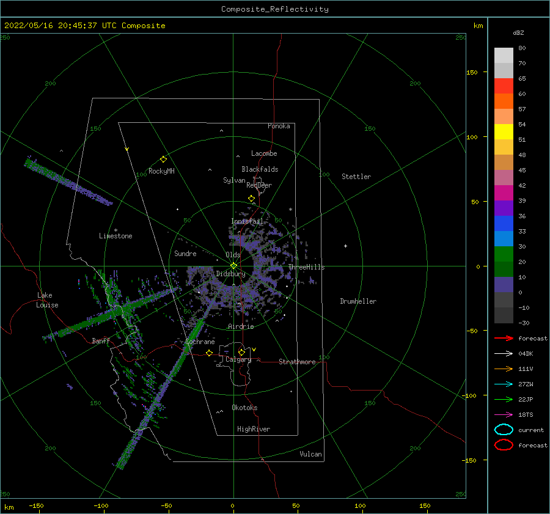Click the Didsbury town label
550x514 pixels.
click(x=230, y=274)
